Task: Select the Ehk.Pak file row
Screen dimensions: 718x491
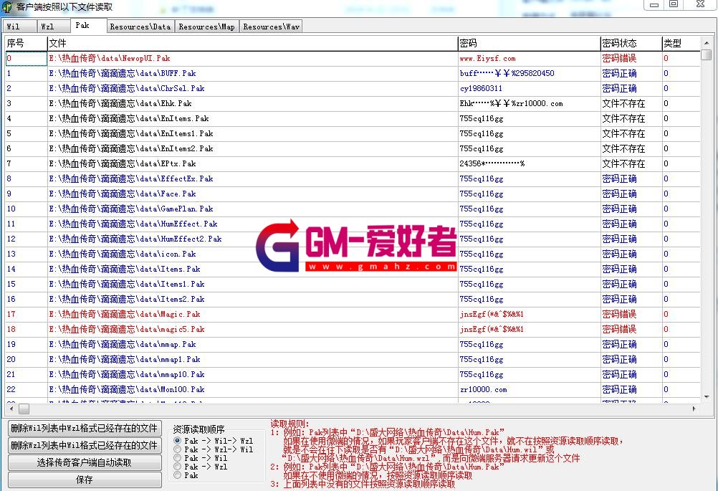Action: pyautogui.click(x=352, y=103)
